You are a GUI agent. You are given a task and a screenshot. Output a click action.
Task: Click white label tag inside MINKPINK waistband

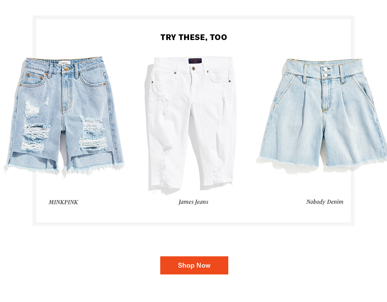pyautogui.click(x=64, y=63)
